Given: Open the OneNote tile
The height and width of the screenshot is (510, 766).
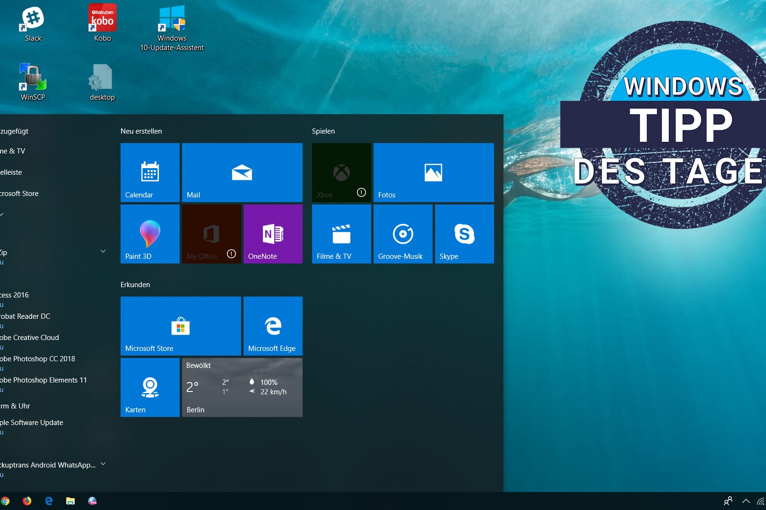Looking at the screenshot, I should tap(273, 234).
